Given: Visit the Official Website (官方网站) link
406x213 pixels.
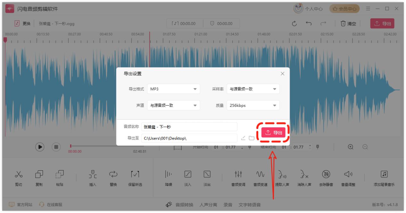Looking at the screenshot, I should click(x=21, y=204).
